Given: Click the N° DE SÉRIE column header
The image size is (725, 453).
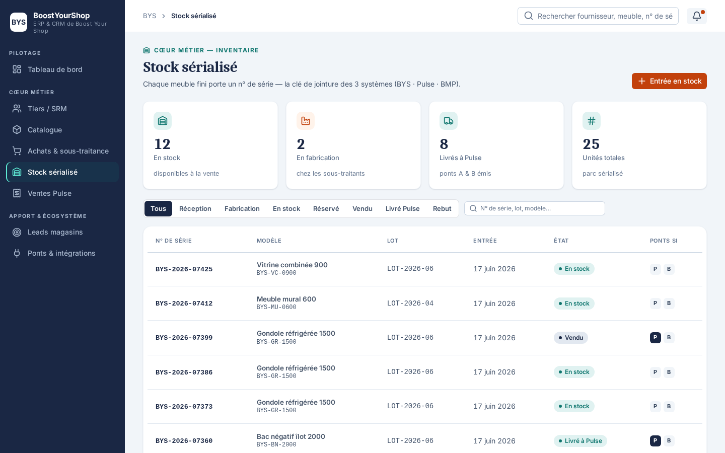Looking at the screenshot, I should tap(174, 241).
